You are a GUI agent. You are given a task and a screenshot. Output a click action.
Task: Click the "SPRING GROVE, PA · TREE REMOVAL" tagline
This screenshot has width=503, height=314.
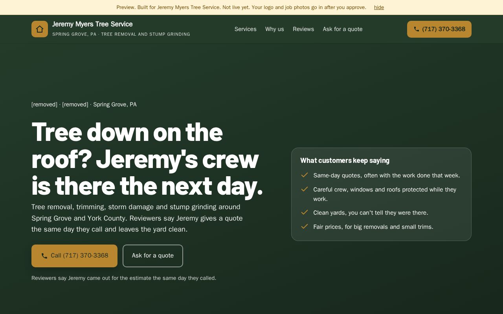(121, 34)
